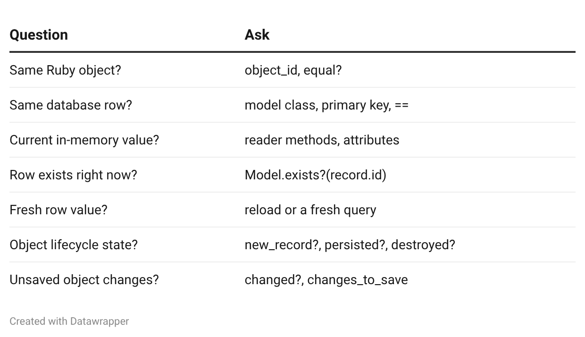Click the word 'equal?' in first row
585x337 pixels.
pyautogui.click(x=323, y=70)
